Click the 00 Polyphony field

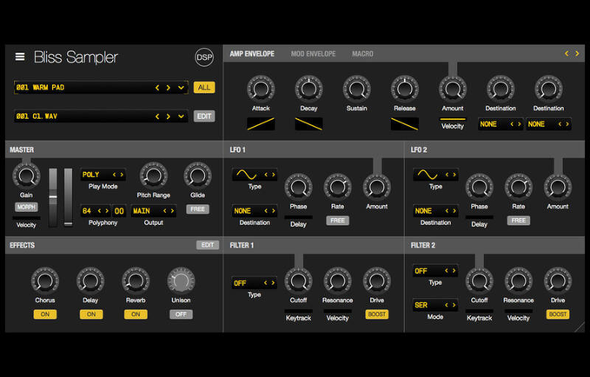click(119, 211)
